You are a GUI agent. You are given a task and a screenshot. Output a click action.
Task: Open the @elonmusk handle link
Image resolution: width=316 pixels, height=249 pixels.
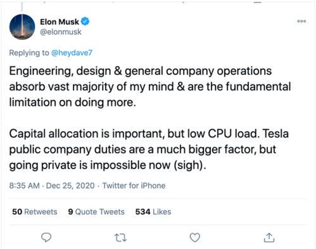coord(61,32)
